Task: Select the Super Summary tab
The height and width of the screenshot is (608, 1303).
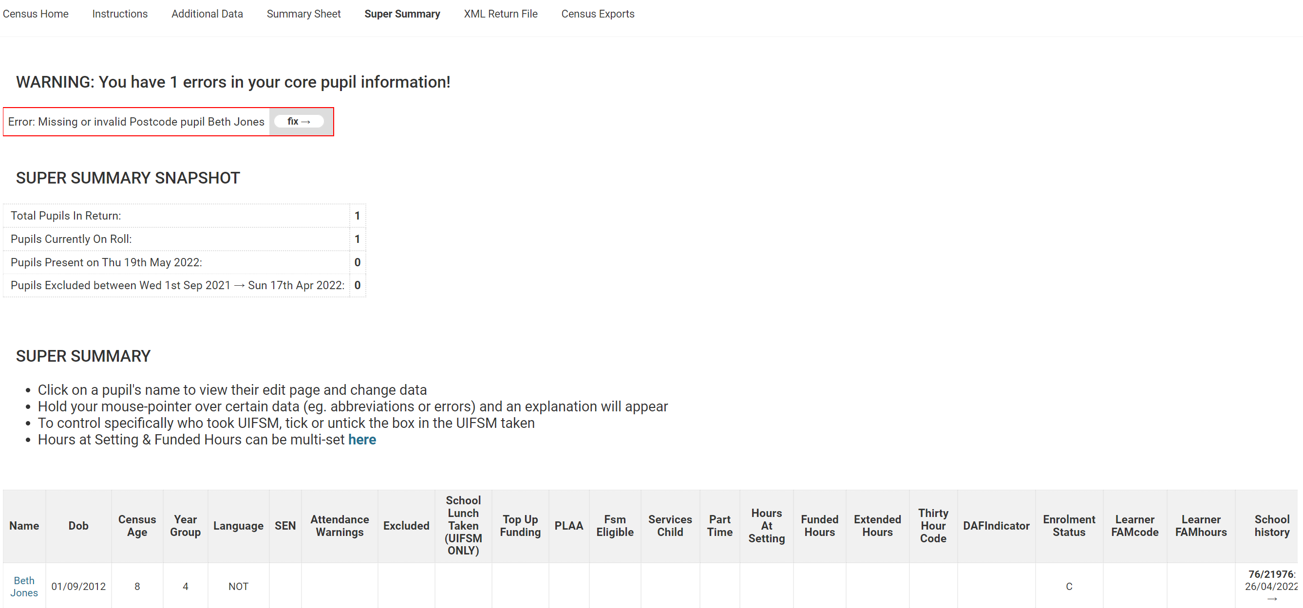Action: pyautogui.click(x=402, y=14)
